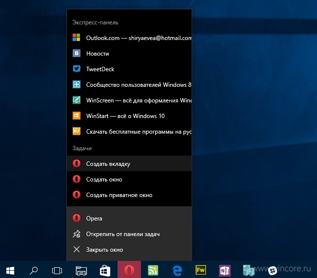Screen dimensions: 317x278
Task: Click the Twitter bird icon beside TweetDeck
Action: (x=77, y=69)
